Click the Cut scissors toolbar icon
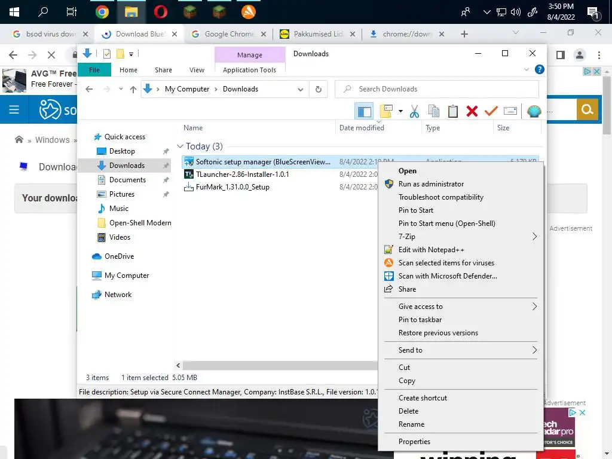Screen dimensions: 612x459 click(414, 111)
